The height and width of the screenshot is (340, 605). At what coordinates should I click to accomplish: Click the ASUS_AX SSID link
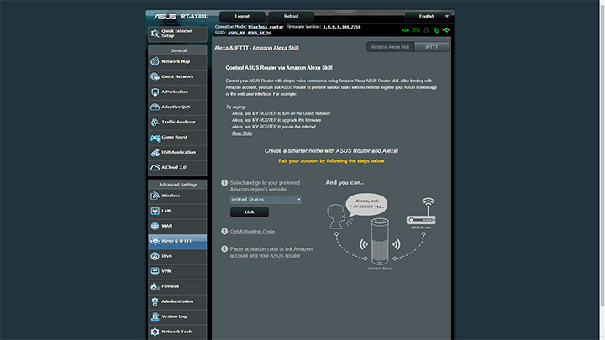coord(236,33)
